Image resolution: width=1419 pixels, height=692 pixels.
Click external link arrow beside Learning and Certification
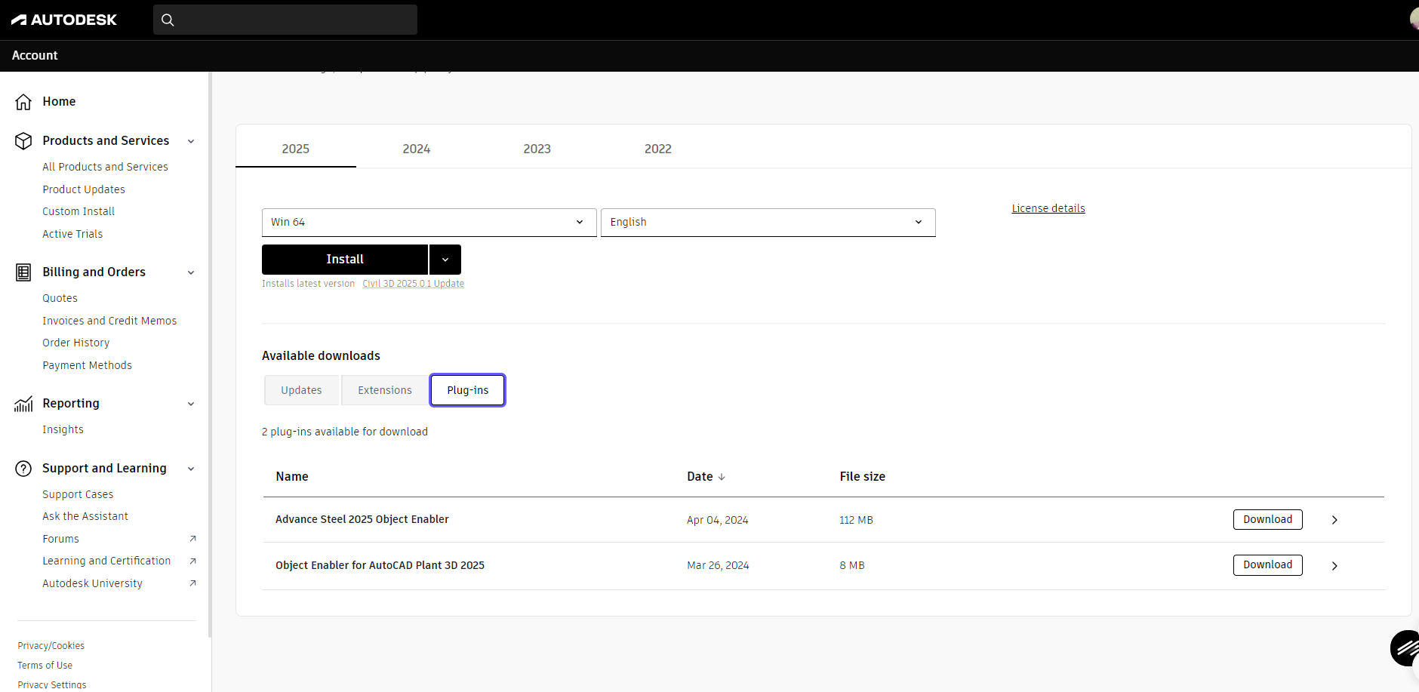(x=192, y=561)
